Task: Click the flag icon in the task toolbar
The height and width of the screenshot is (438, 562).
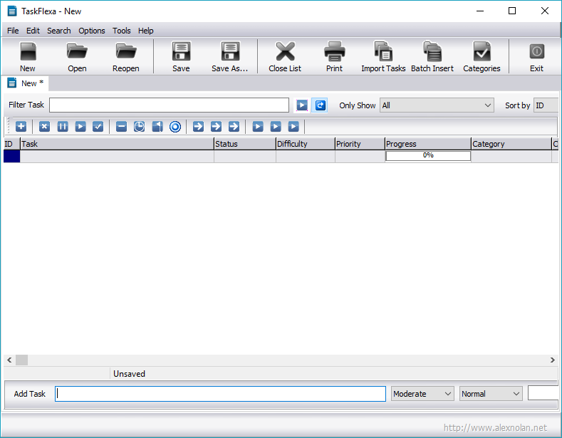Action: pyautogui.click(x=157, y=127)
